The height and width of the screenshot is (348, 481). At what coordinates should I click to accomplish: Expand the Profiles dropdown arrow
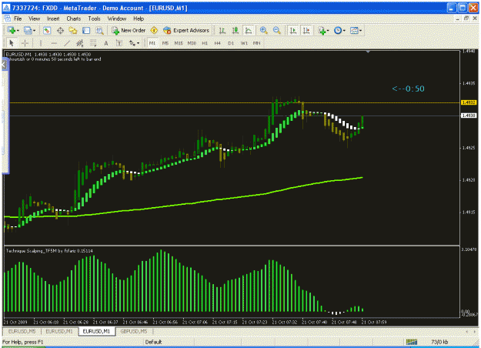pyautogui.click(x=34, y=31)
